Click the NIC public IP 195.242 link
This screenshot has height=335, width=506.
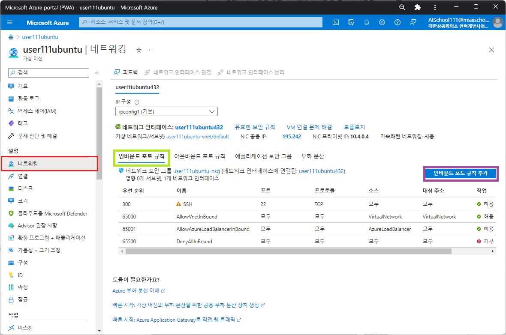pos(292,137)
